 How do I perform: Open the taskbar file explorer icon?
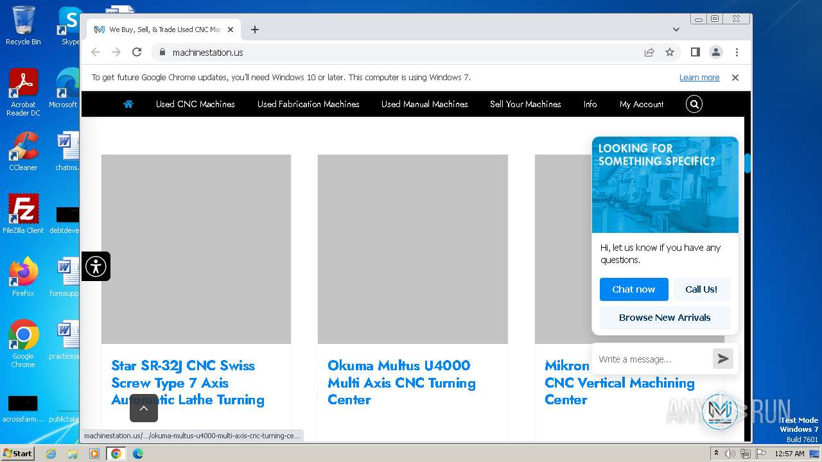(x=73, y=454)
